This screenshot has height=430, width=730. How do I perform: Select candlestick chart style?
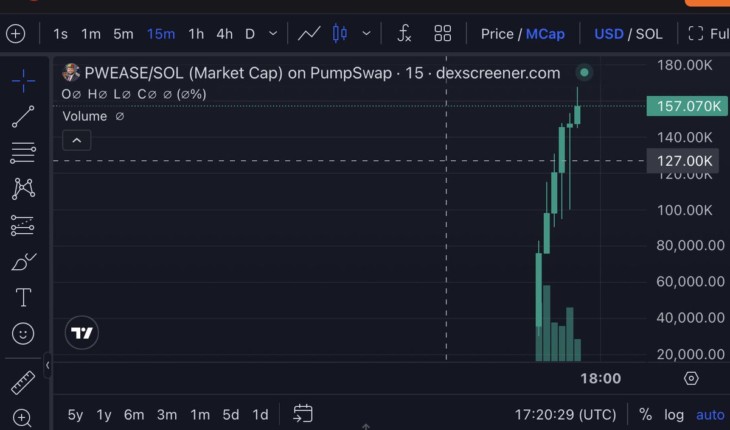(x=340, y=33)
